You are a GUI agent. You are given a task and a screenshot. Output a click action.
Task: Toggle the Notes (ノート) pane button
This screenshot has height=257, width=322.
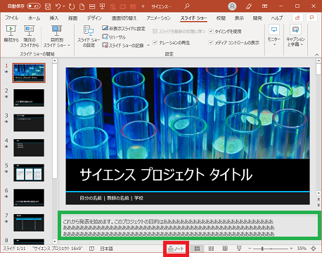(176, 249)
